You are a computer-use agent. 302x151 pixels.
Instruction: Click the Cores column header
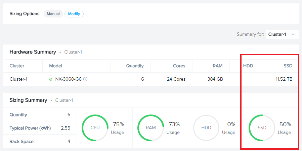pyautogui.click(x=179, y=66)
